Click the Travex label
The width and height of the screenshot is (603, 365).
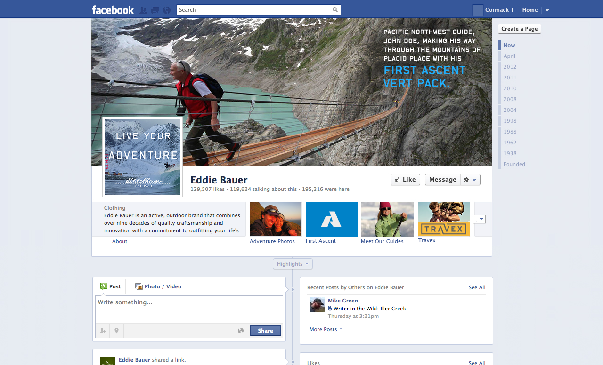click(x=427, y=240)
